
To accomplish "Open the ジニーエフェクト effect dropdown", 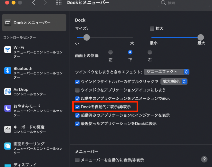I will (x=167, y=72).
